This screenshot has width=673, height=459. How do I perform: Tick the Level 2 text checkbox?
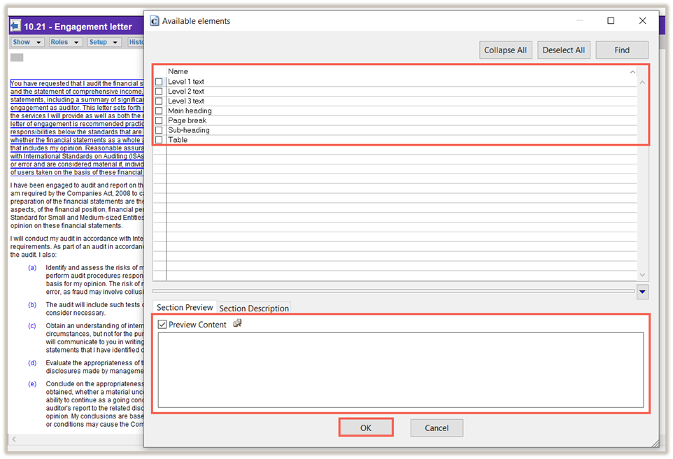(159, 92)
